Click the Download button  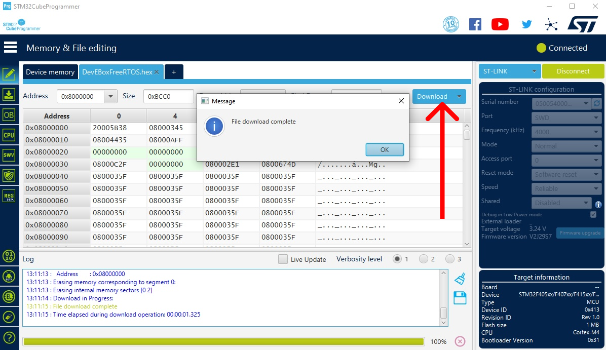[x=432, y=97]
